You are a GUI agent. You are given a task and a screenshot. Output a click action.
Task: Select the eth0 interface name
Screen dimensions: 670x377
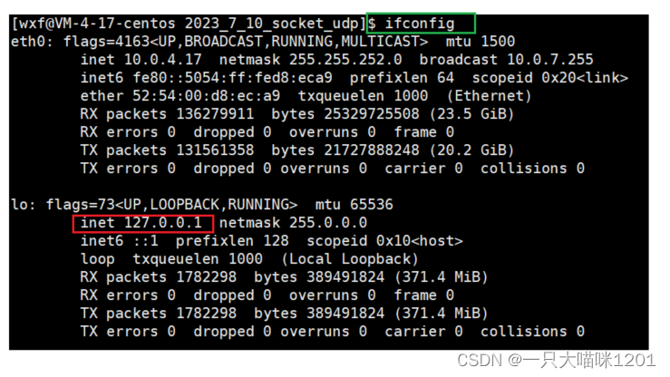click(28, 41)
